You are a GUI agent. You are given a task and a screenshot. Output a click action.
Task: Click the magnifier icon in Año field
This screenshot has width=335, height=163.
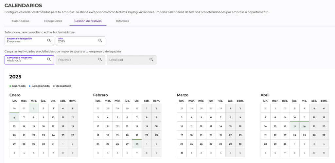click(x=100, y=41)
